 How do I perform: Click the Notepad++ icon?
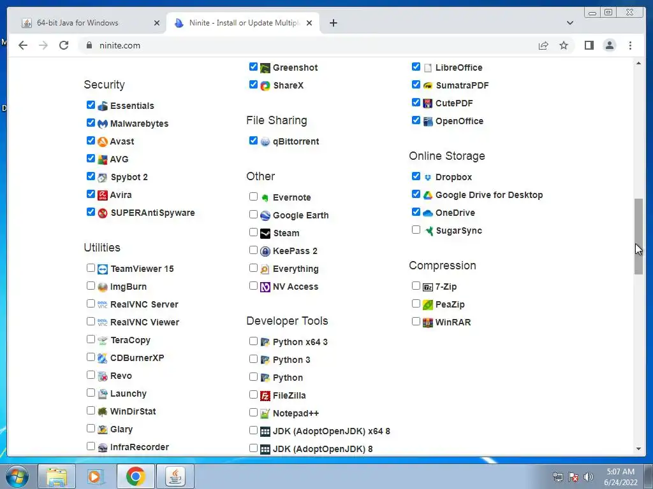coord(265,414)
